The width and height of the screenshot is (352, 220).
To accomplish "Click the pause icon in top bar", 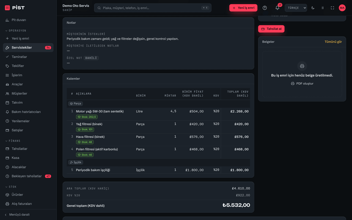I will 323,8.
